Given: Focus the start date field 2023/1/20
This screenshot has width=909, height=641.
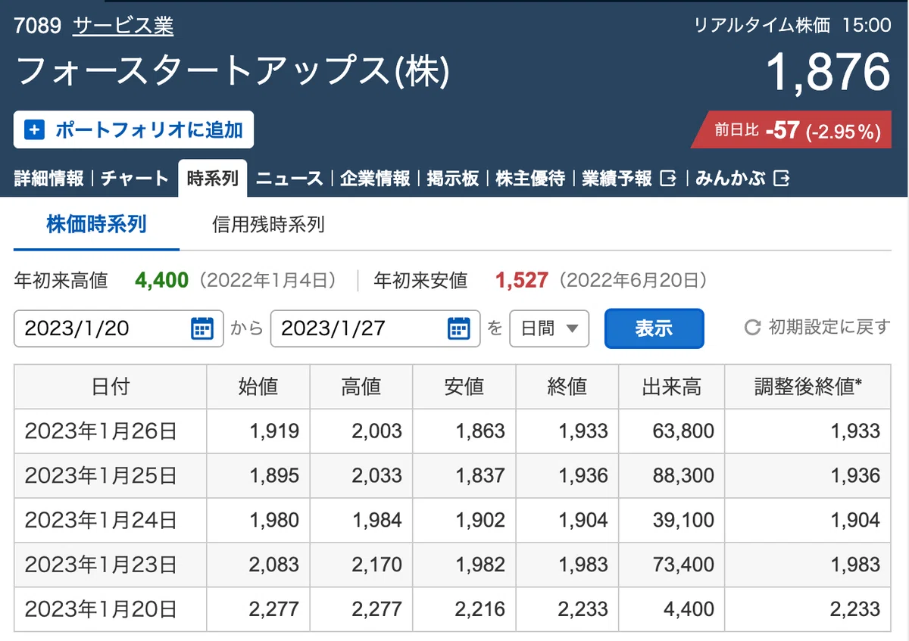Looking at the screenshot, I should coord(119,328).
